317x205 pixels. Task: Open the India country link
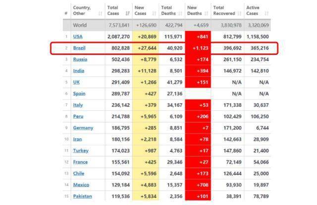79,71
